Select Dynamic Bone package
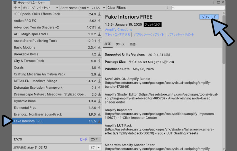The image size is (237, 151). click(x=57, y=101)
